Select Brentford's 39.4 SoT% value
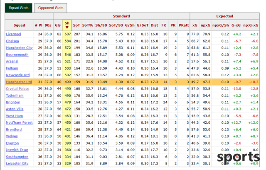Image resolution: width=266 pixels, height=170 pixels. (x=89, y=130)
